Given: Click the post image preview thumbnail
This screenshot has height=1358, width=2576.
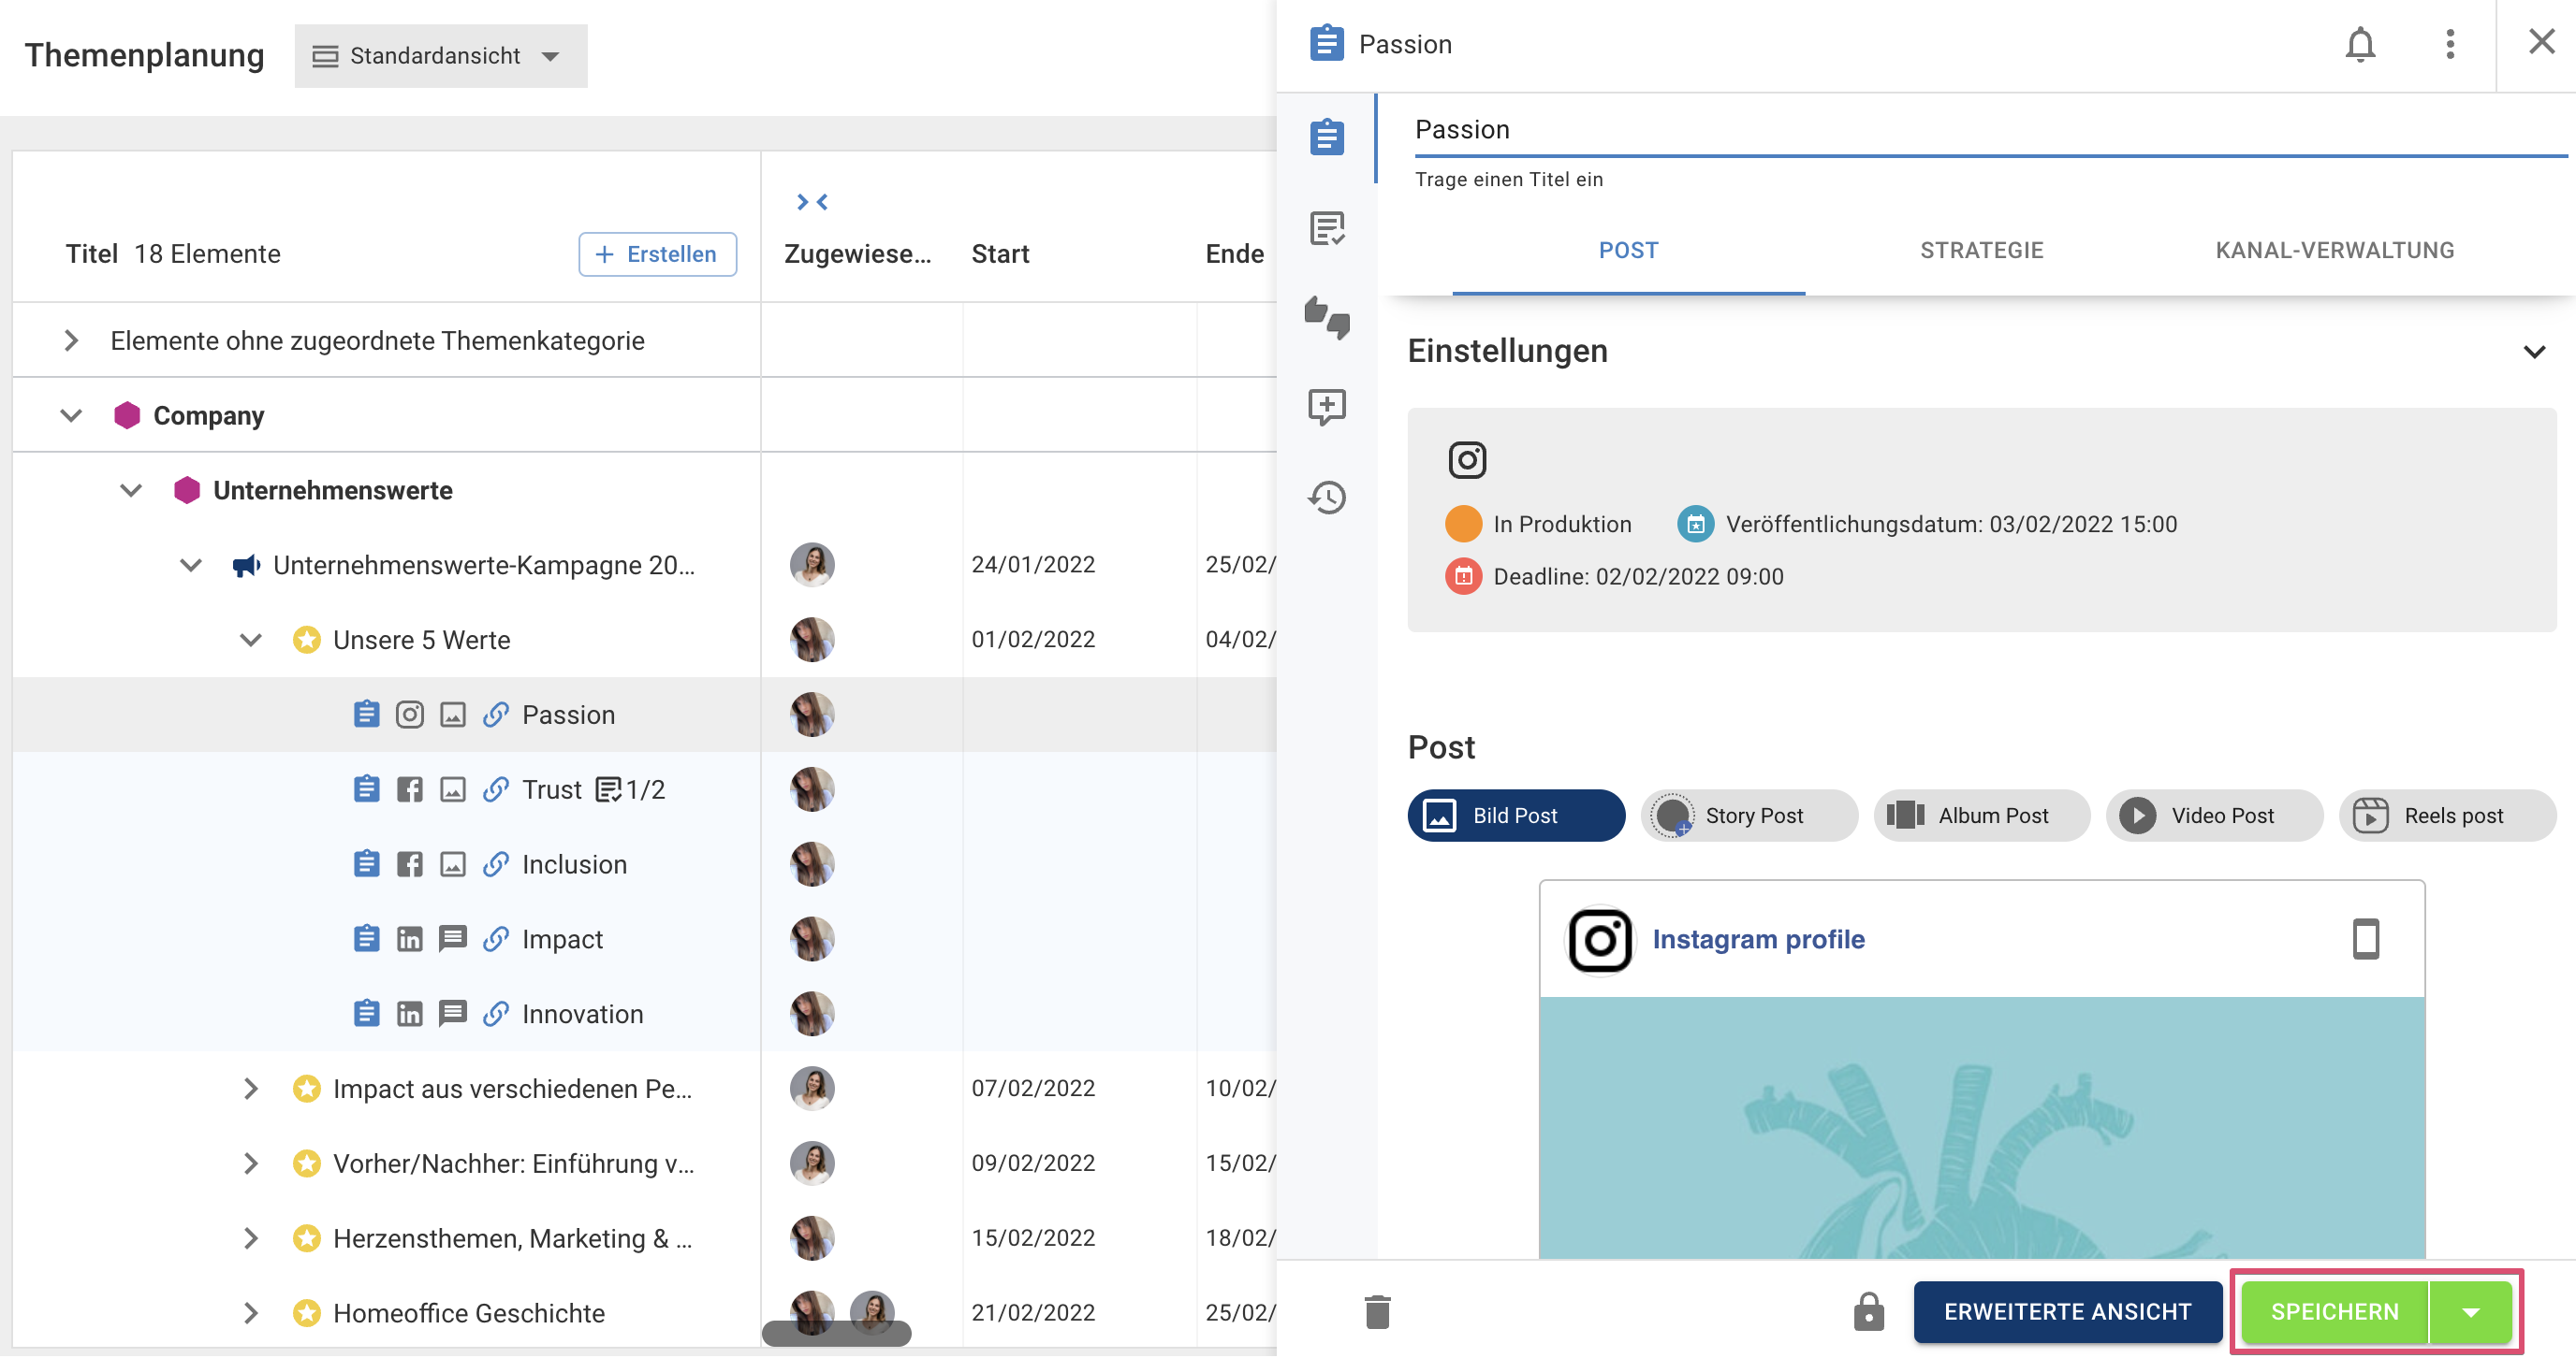Looking at the screenshot, I should 1981,1127.
